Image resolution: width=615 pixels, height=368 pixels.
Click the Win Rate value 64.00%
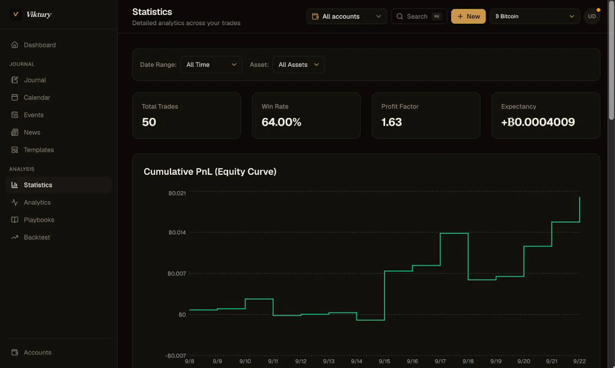[281, 122]
